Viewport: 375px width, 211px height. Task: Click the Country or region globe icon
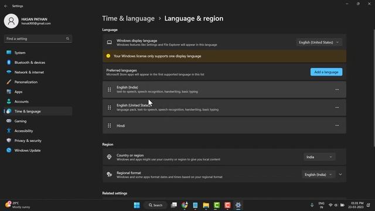tap(110, 157)
